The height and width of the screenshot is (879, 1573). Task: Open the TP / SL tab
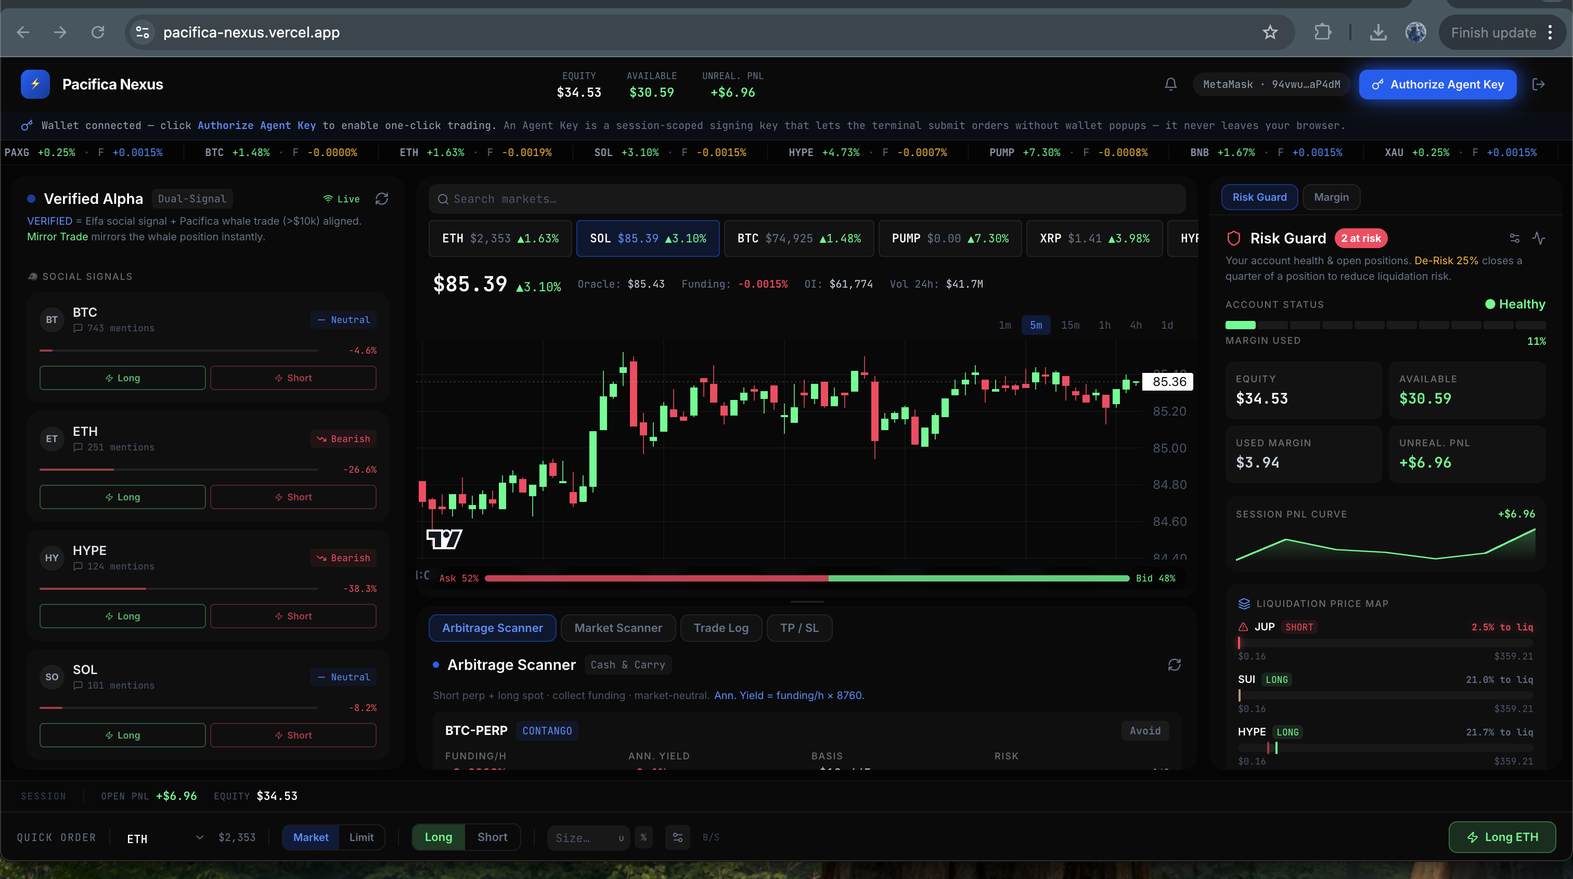(798, 628)
